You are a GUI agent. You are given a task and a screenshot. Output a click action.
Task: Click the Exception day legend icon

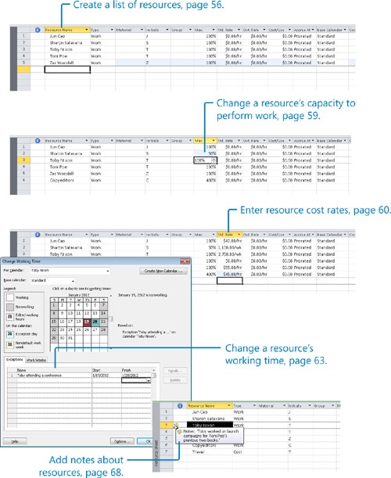coord(10,334)
